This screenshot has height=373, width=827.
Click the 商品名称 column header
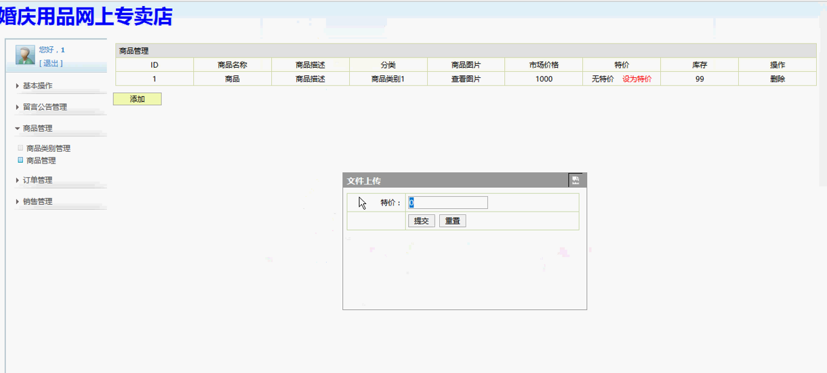233,65
